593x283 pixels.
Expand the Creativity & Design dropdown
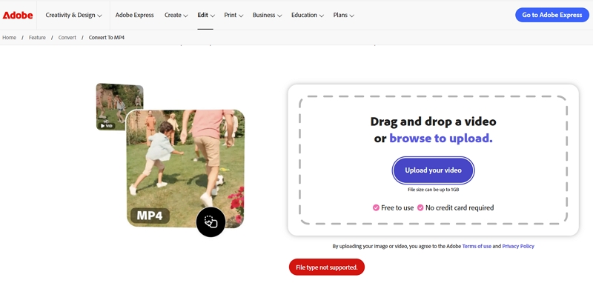pyautogui.click(x=73, y=15)
